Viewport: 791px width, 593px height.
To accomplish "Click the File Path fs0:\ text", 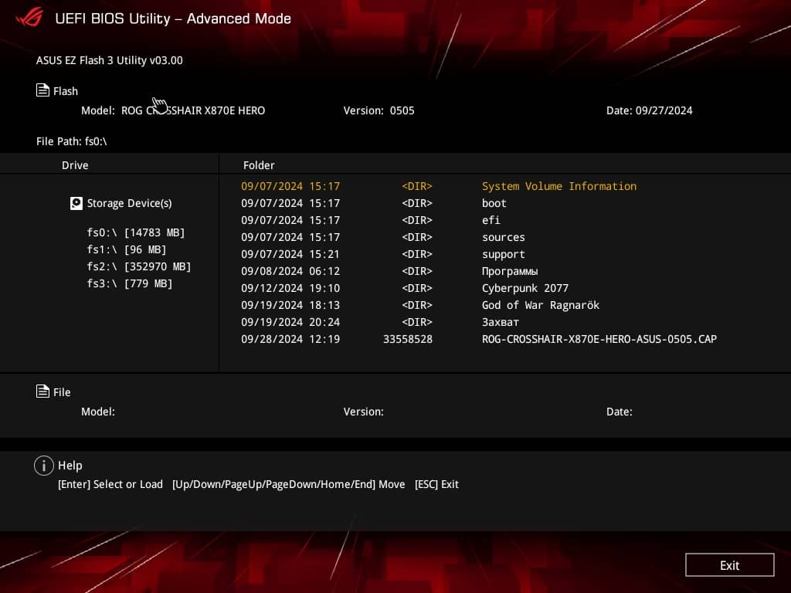I will (x=72, y=141).
